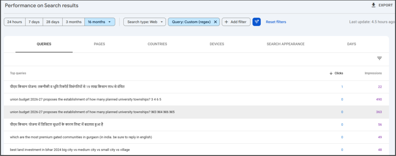Click the blue filter options icon
This screenshot has height=156, width=396.
[x=256, y=22]
